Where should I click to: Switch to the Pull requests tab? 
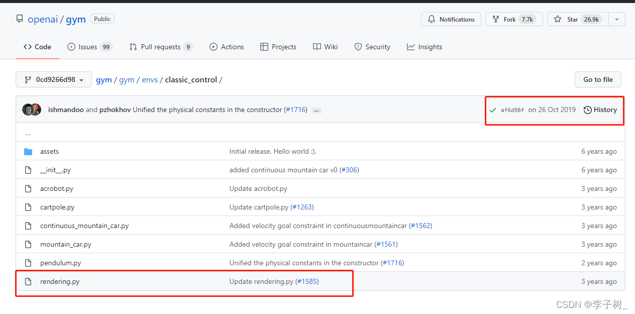(x=161, y=47)
